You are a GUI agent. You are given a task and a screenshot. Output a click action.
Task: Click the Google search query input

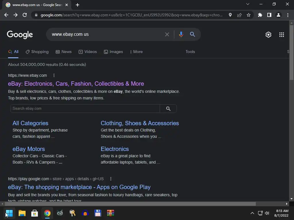(107, 34)
